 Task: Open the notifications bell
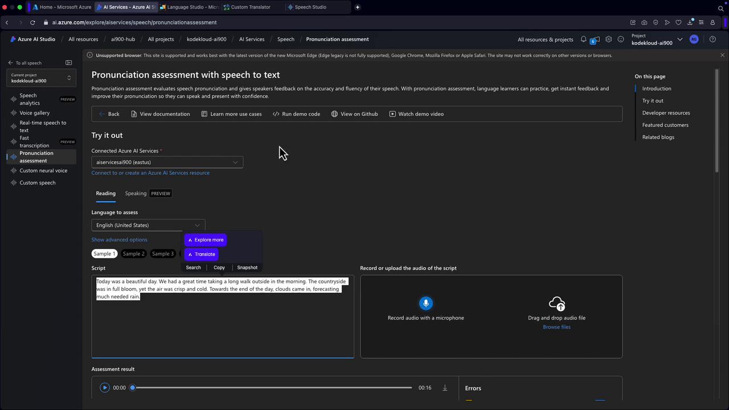(x=583, y=39)
